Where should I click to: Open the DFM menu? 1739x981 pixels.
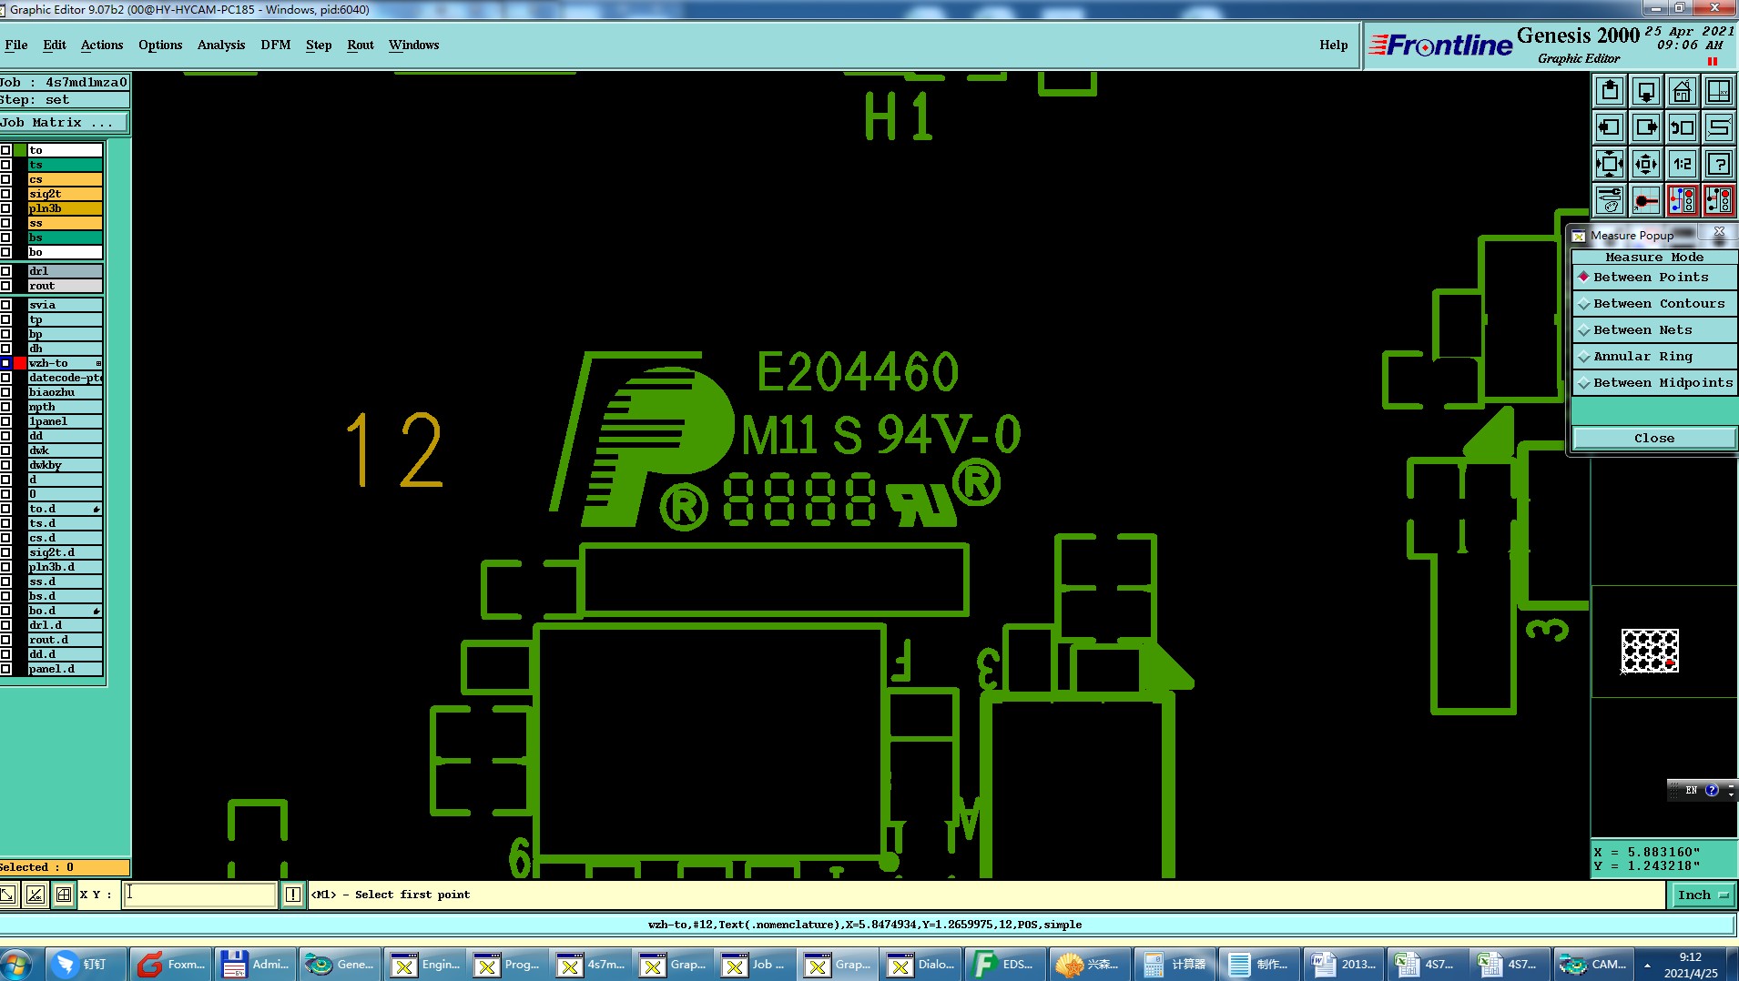tap(276, 45)
